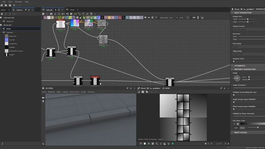Click the 2D view copy image icon
Screen dimensions: 265x149
pos(147,92)
